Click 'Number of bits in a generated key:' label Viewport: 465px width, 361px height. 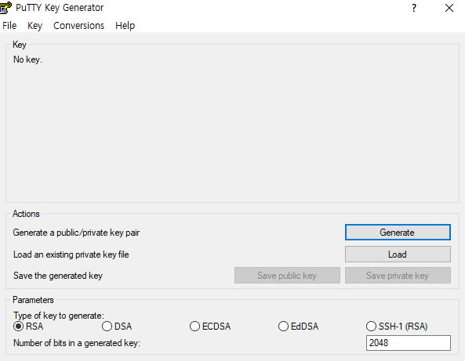pos(77,343)
